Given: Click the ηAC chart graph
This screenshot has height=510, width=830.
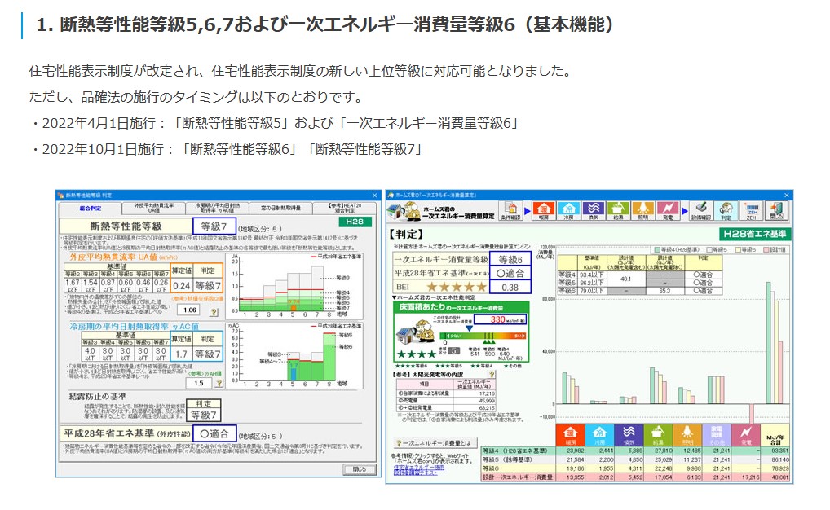Looking at the screenshot, I should click(295, 355).
